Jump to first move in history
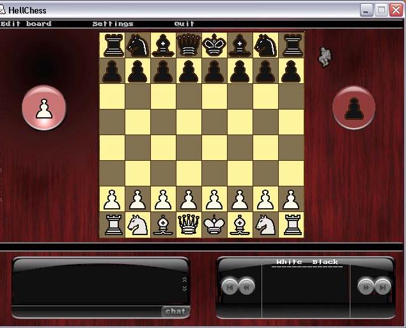 click(230, 286)
